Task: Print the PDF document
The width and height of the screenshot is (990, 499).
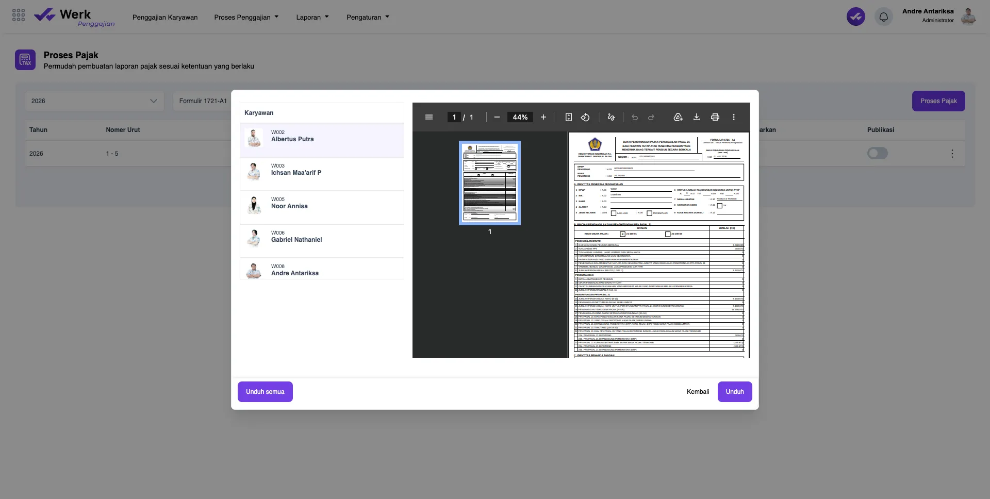Action: coord(715,118)
